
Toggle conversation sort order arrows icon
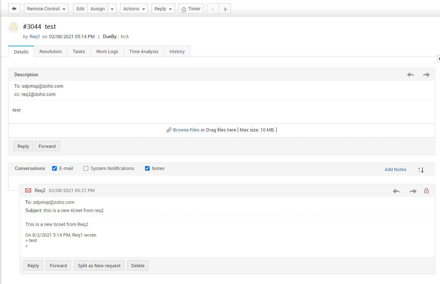pos(421,170)
